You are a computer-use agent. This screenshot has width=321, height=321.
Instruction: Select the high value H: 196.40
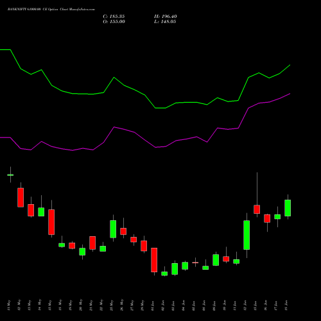[166, 17]
